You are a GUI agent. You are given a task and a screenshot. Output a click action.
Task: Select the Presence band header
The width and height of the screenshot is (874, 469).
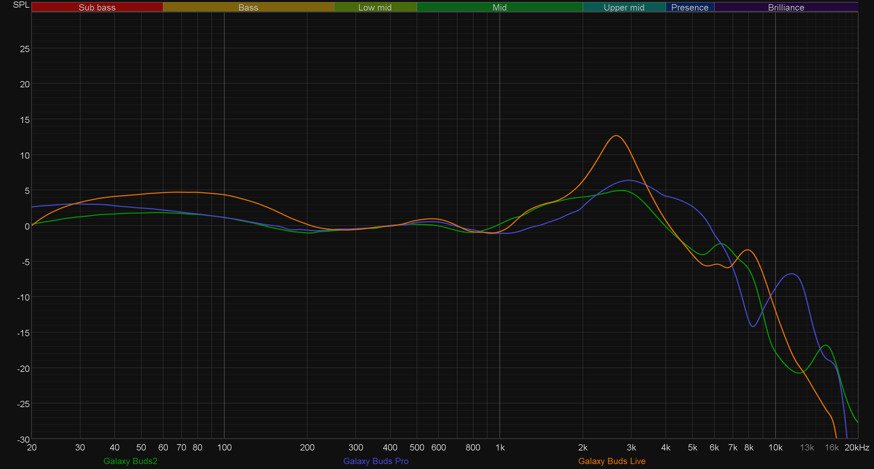pos(689,7)
